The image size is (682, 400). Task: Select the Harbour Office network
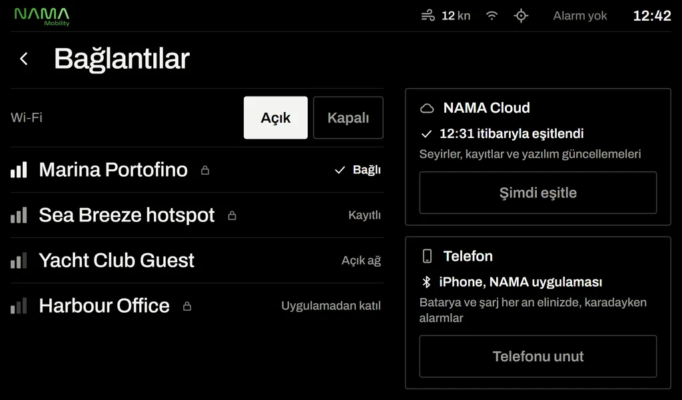pos(197,305)
